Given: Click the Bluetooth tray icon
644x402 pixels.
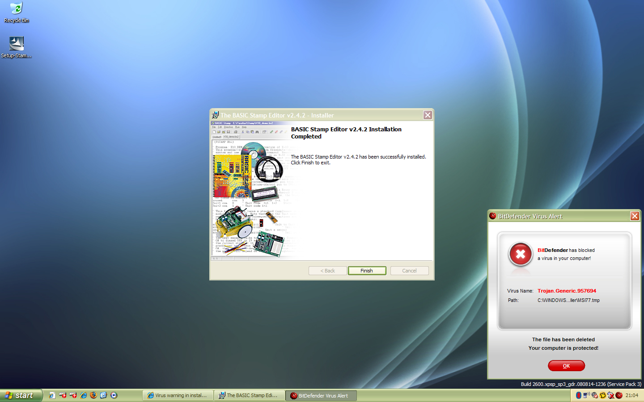Looking at the screenshot, I should [x=579, y=395].
